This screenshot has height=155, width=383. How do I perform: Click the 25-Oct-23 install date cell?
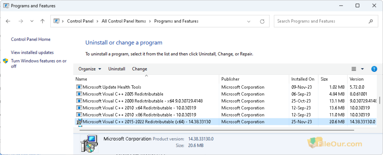pos(301,101)
